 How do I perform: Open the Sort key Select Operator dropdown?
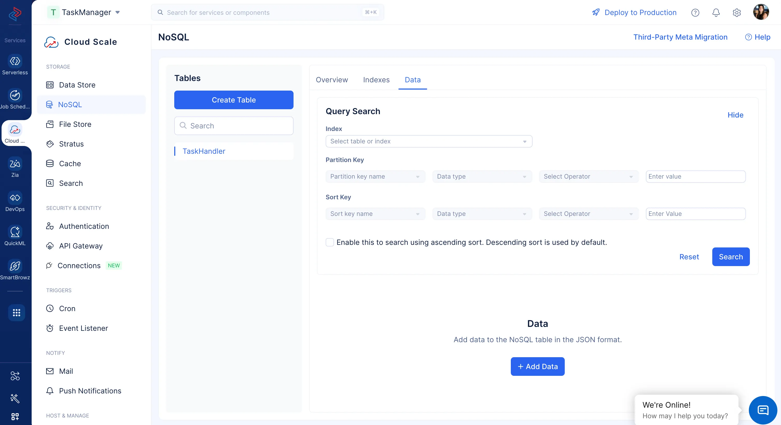(588, 214)
